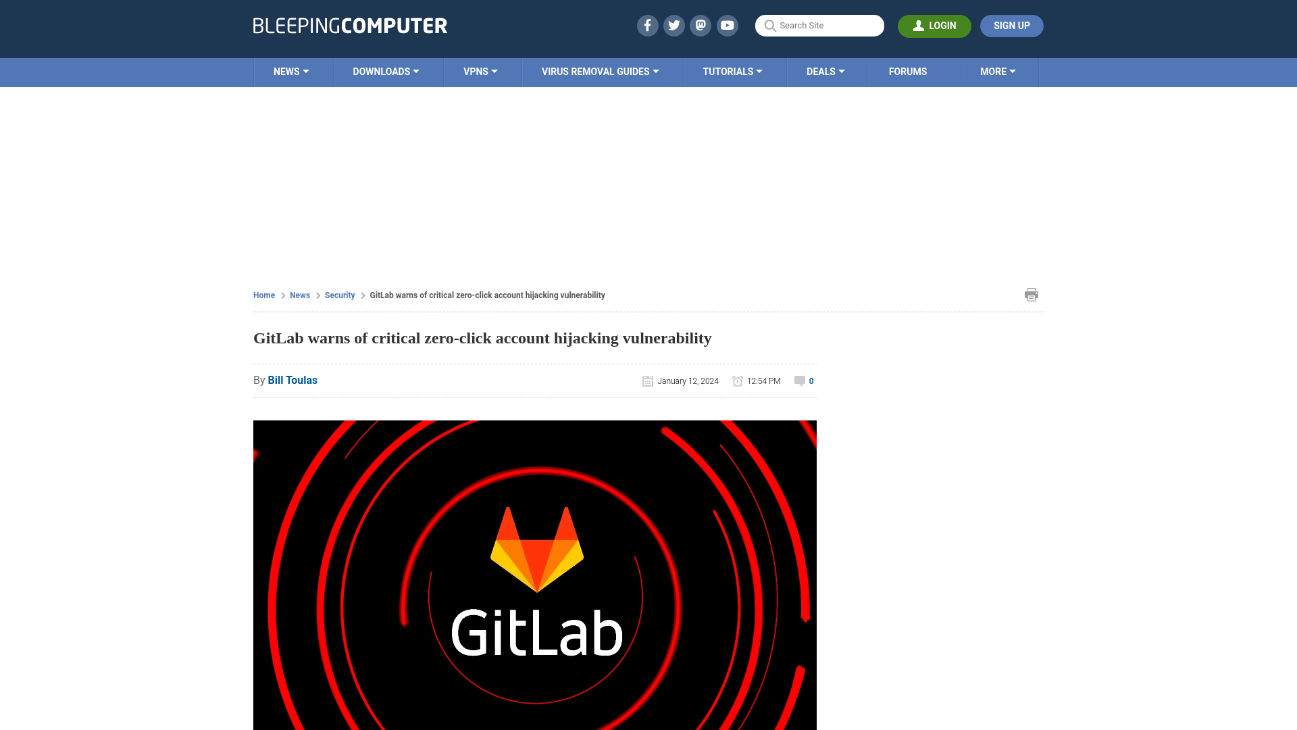This screenshot has height=730, width=1297.
Task: Click the print article icon
Action: point(1032,294)
